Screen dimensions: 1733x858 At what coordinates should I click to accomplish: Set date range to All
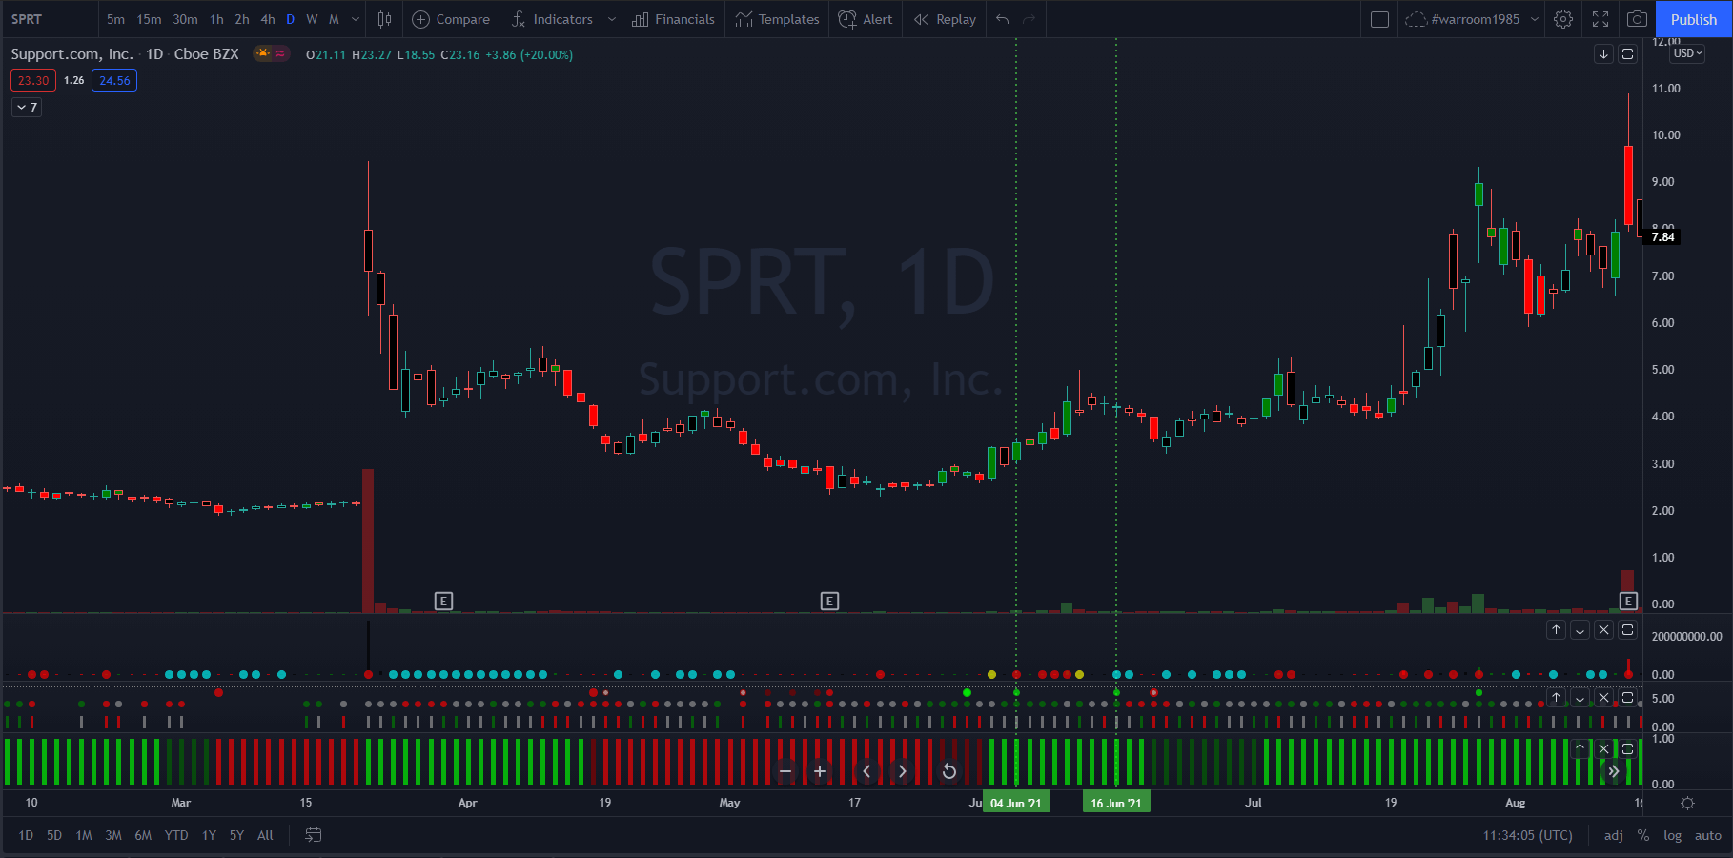(265, 835)
